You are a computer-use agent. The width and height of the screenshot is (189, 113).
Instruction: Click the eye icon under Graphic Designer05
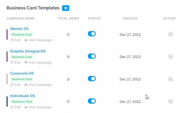[x=26, y=63]
